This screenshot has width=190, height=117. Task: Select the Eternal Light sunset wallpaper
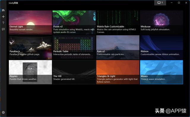(x=30, y=22)
